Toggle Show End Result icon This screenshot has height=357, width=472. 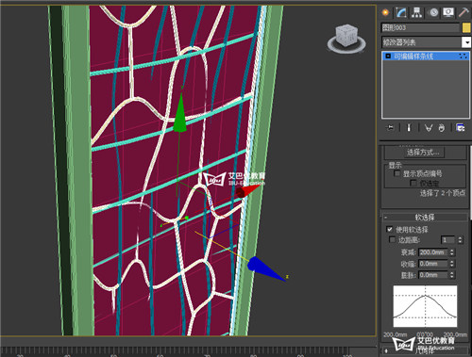(409, 128)
